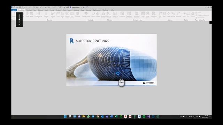Select the Janela window tool

tap(31, 14)
